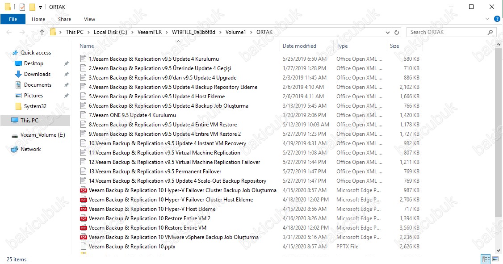Viewport: 503px width, 264px height.
Task: Open Pictures in the navigation pane
Action: pos(34,96)
